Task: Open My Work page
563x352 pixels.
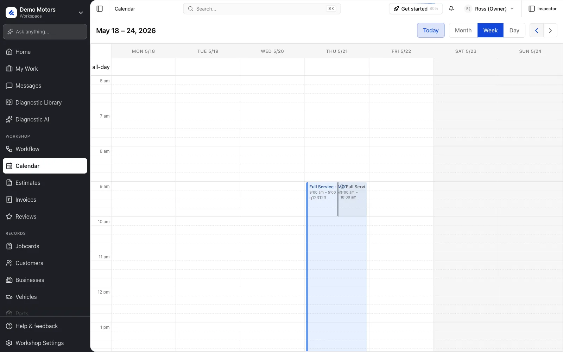Action: [x=45, y=69]
